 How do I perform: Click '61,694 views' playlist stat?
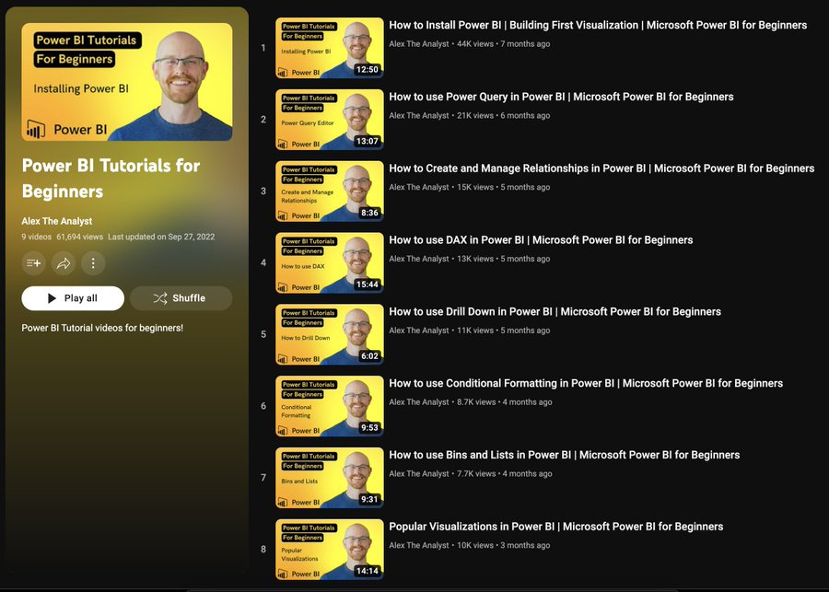(x=80, y=237)
